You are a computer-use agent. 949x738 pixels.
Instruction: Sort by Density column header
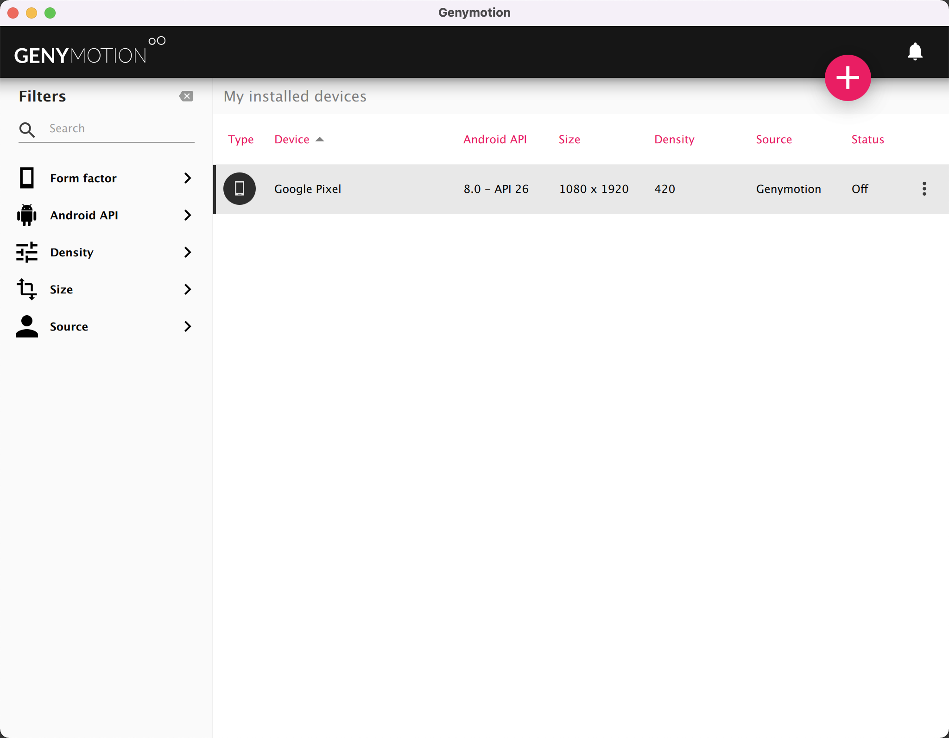(674, 140)
